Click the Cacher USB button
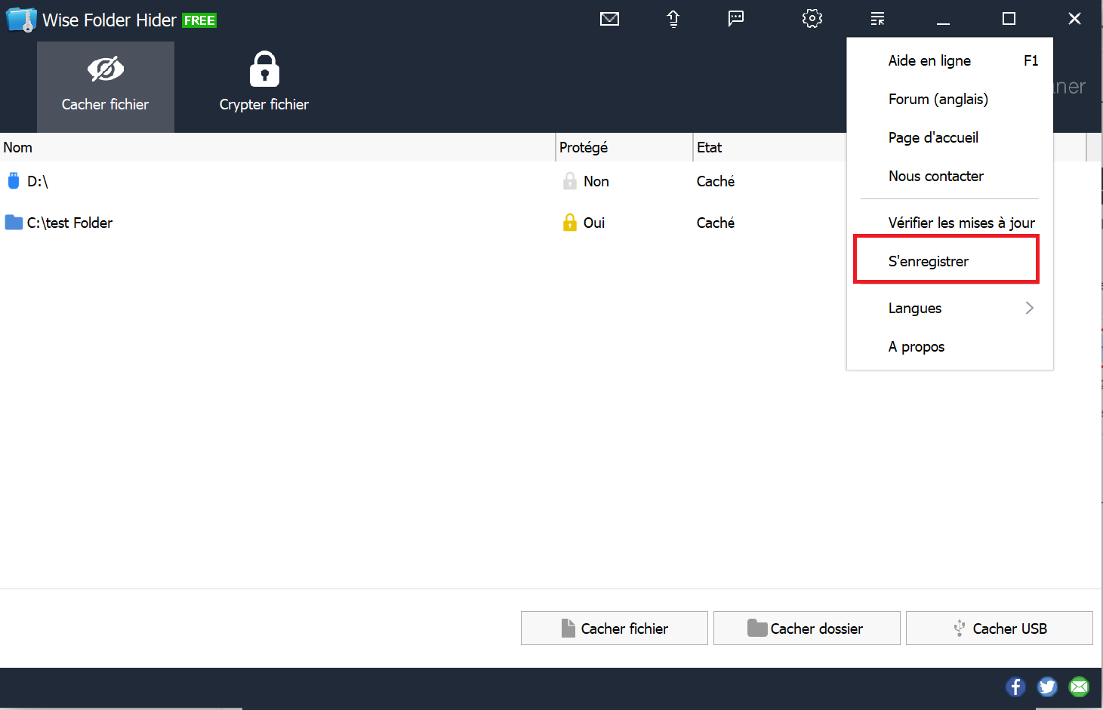 (x=1000, y=628)
